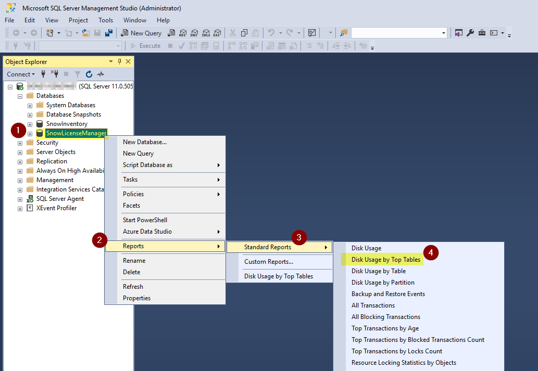Select the XEvent Profiler tree item

click(57, 208)
